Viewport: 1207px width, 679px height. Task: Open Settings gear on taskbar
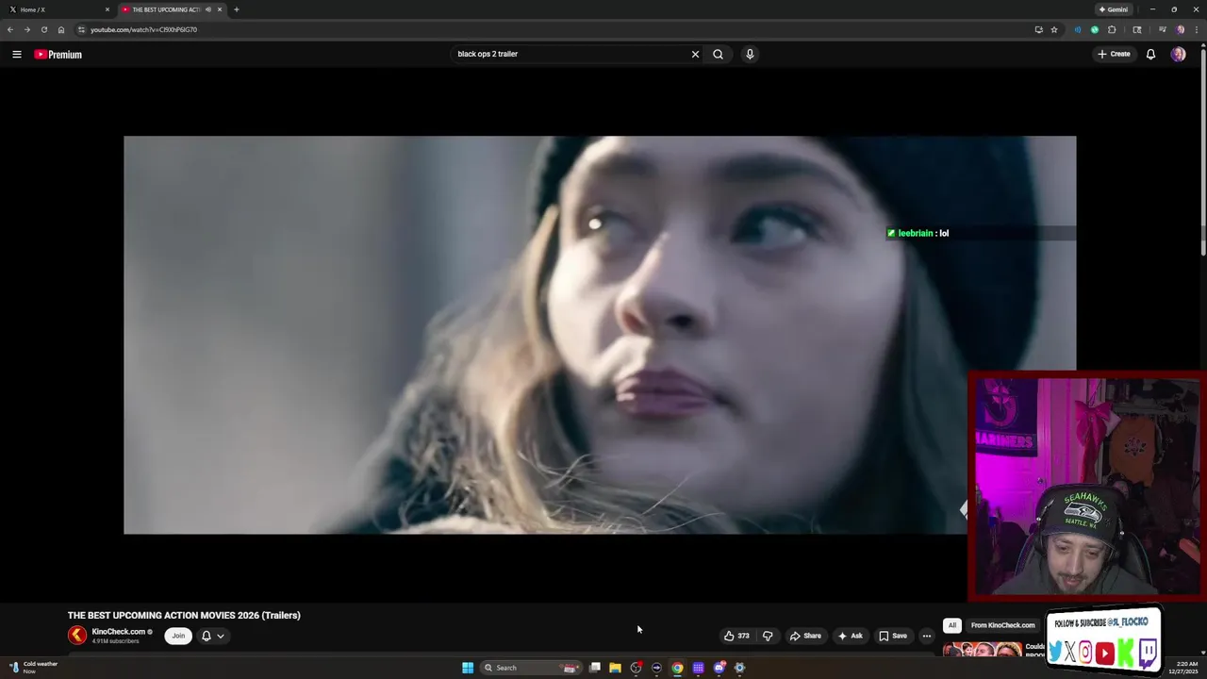point(739,668)
